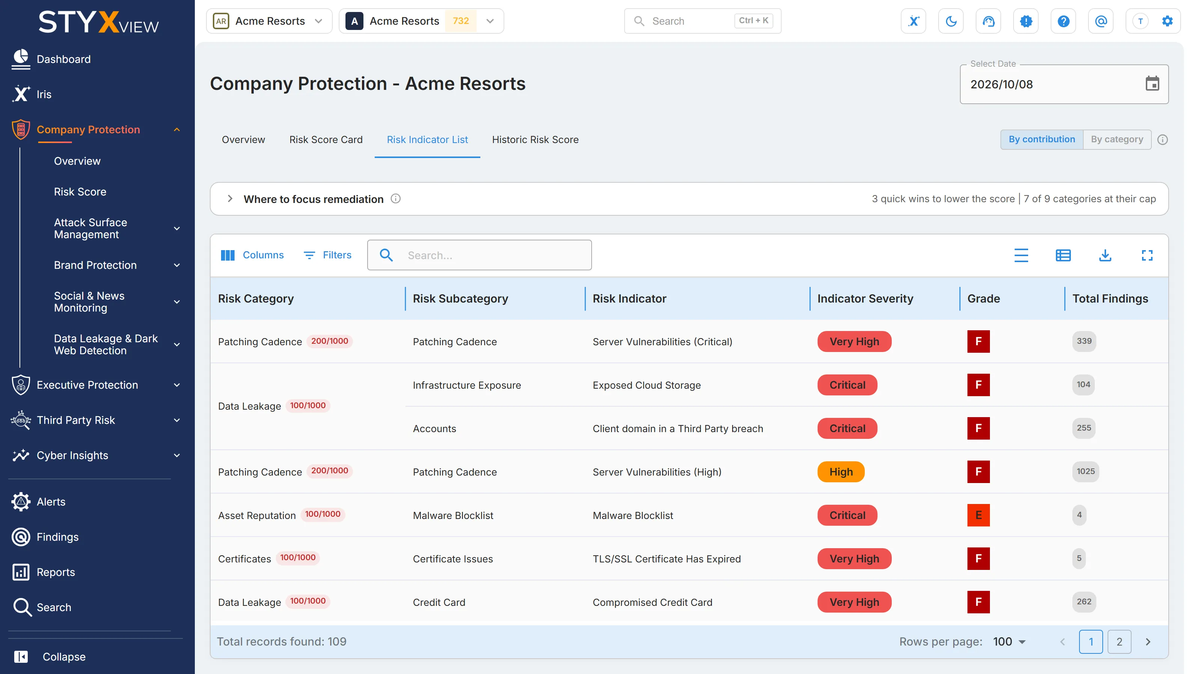Toggle dark mode moon icon
Screen dimensions: 1199x674
(x=951, y=21)
